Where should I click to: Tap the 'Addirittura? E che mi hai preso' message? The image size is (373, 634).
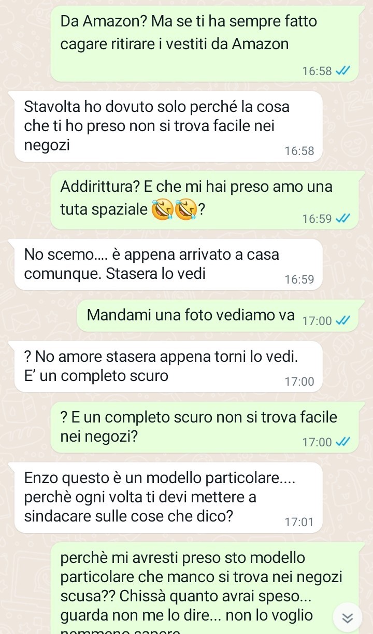[x=207, y=200]
